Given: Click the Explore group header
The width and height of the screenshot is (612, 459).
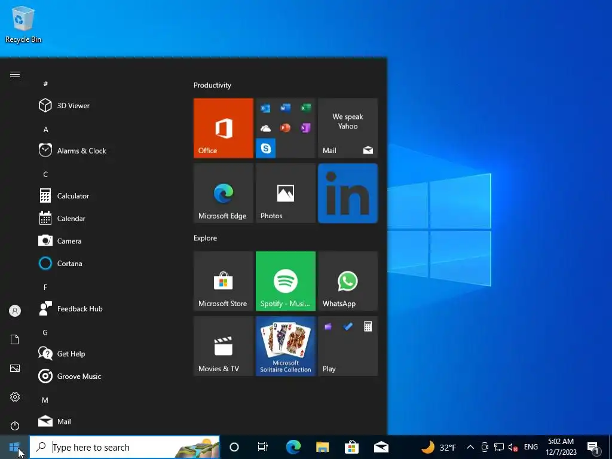Looking at the screenshot, I should click(206, 238).
